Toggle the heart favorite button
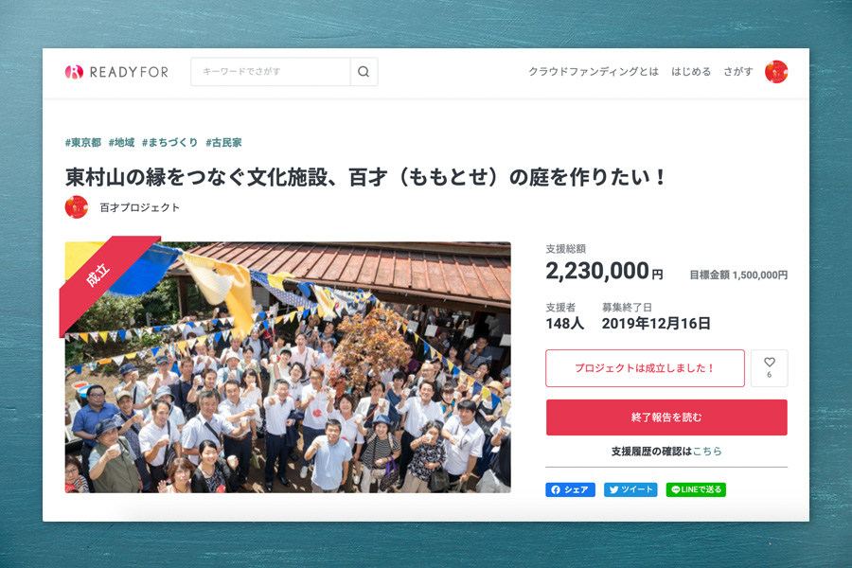This screenshot has height=568, width=852. 769,368
